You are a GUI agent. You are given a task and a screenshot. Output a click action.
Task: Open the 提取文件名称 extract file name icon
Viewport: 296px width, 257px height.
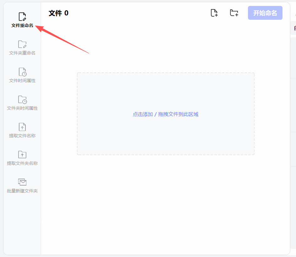22,127
